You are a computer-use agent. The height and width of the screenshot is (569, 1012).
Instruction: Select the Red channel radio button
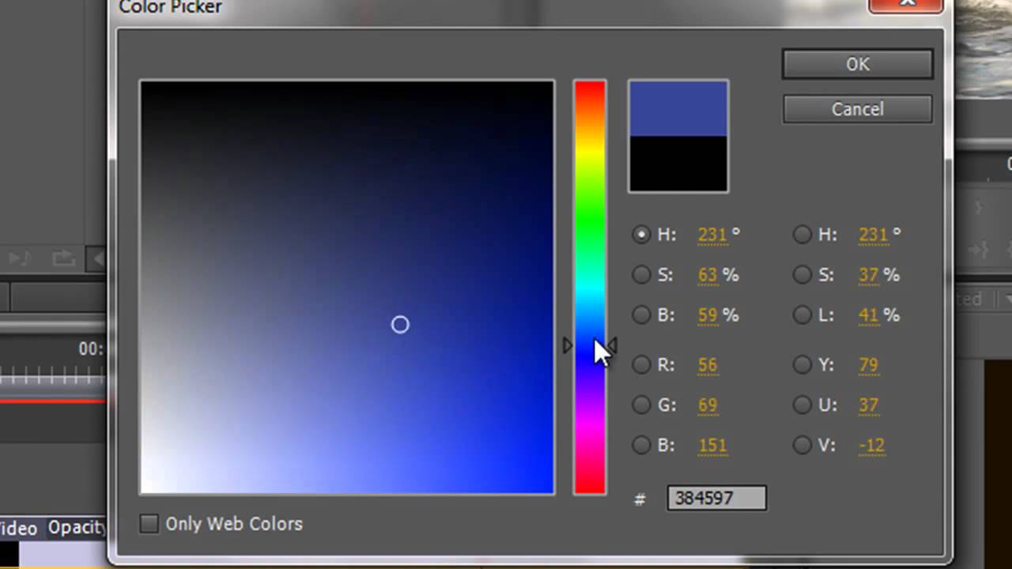[x=641, y=364]
